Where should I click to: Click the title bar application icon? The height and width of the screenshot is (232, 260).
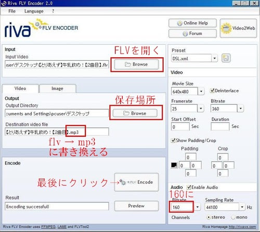coord(4,3)
